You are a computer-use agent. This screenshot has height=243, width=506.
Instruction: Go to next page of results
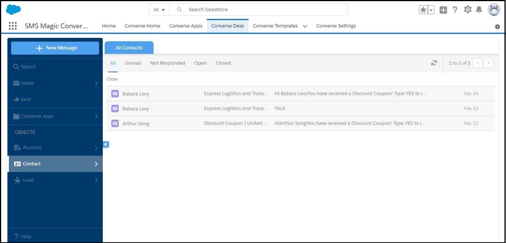tap(489, 63)
